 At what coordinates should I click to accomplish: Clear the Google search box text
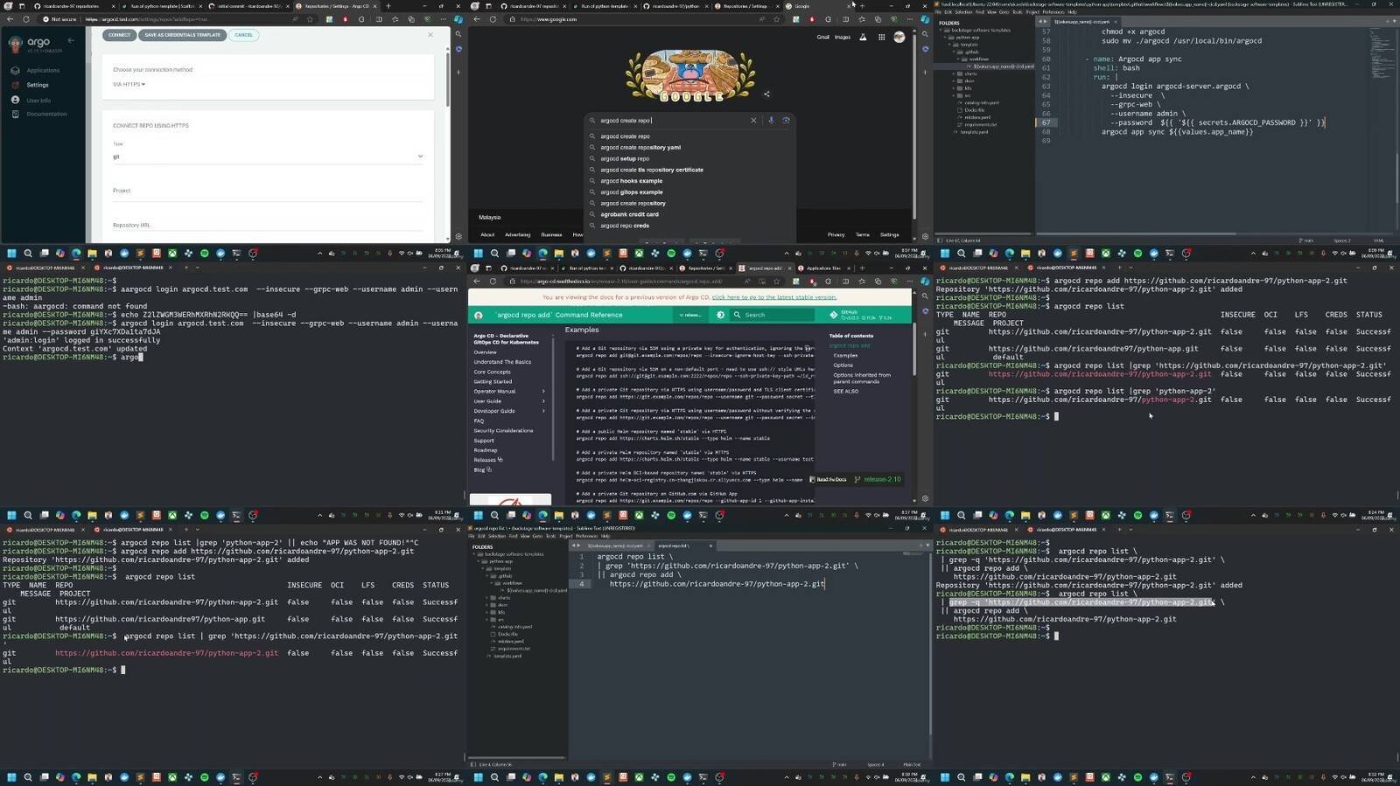(x=753, y=121)
